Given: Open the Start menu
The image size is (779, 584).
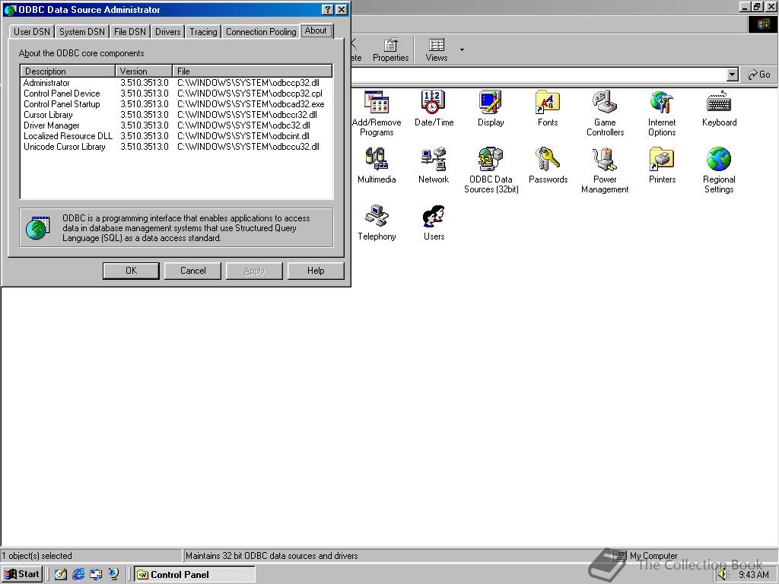Looking at the screenshot, I should click(x=21, y=574).
